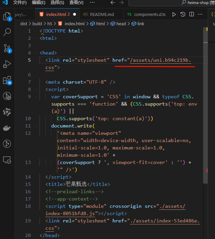Click the <!DOCTYPE html> line
The height and width of the screenshot is (239, 215).
click(x=61, y=31)
